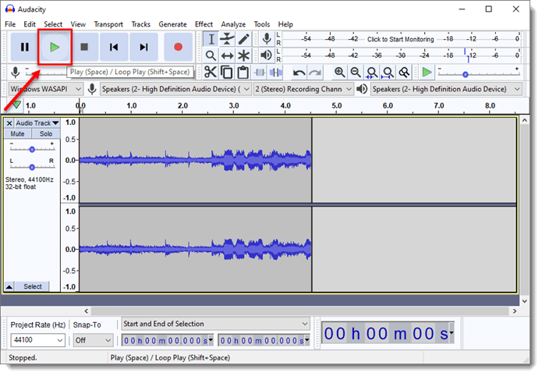Screen dimensions: 542x376
Task: Open the Edit menu
Action: tap(30, 24)
